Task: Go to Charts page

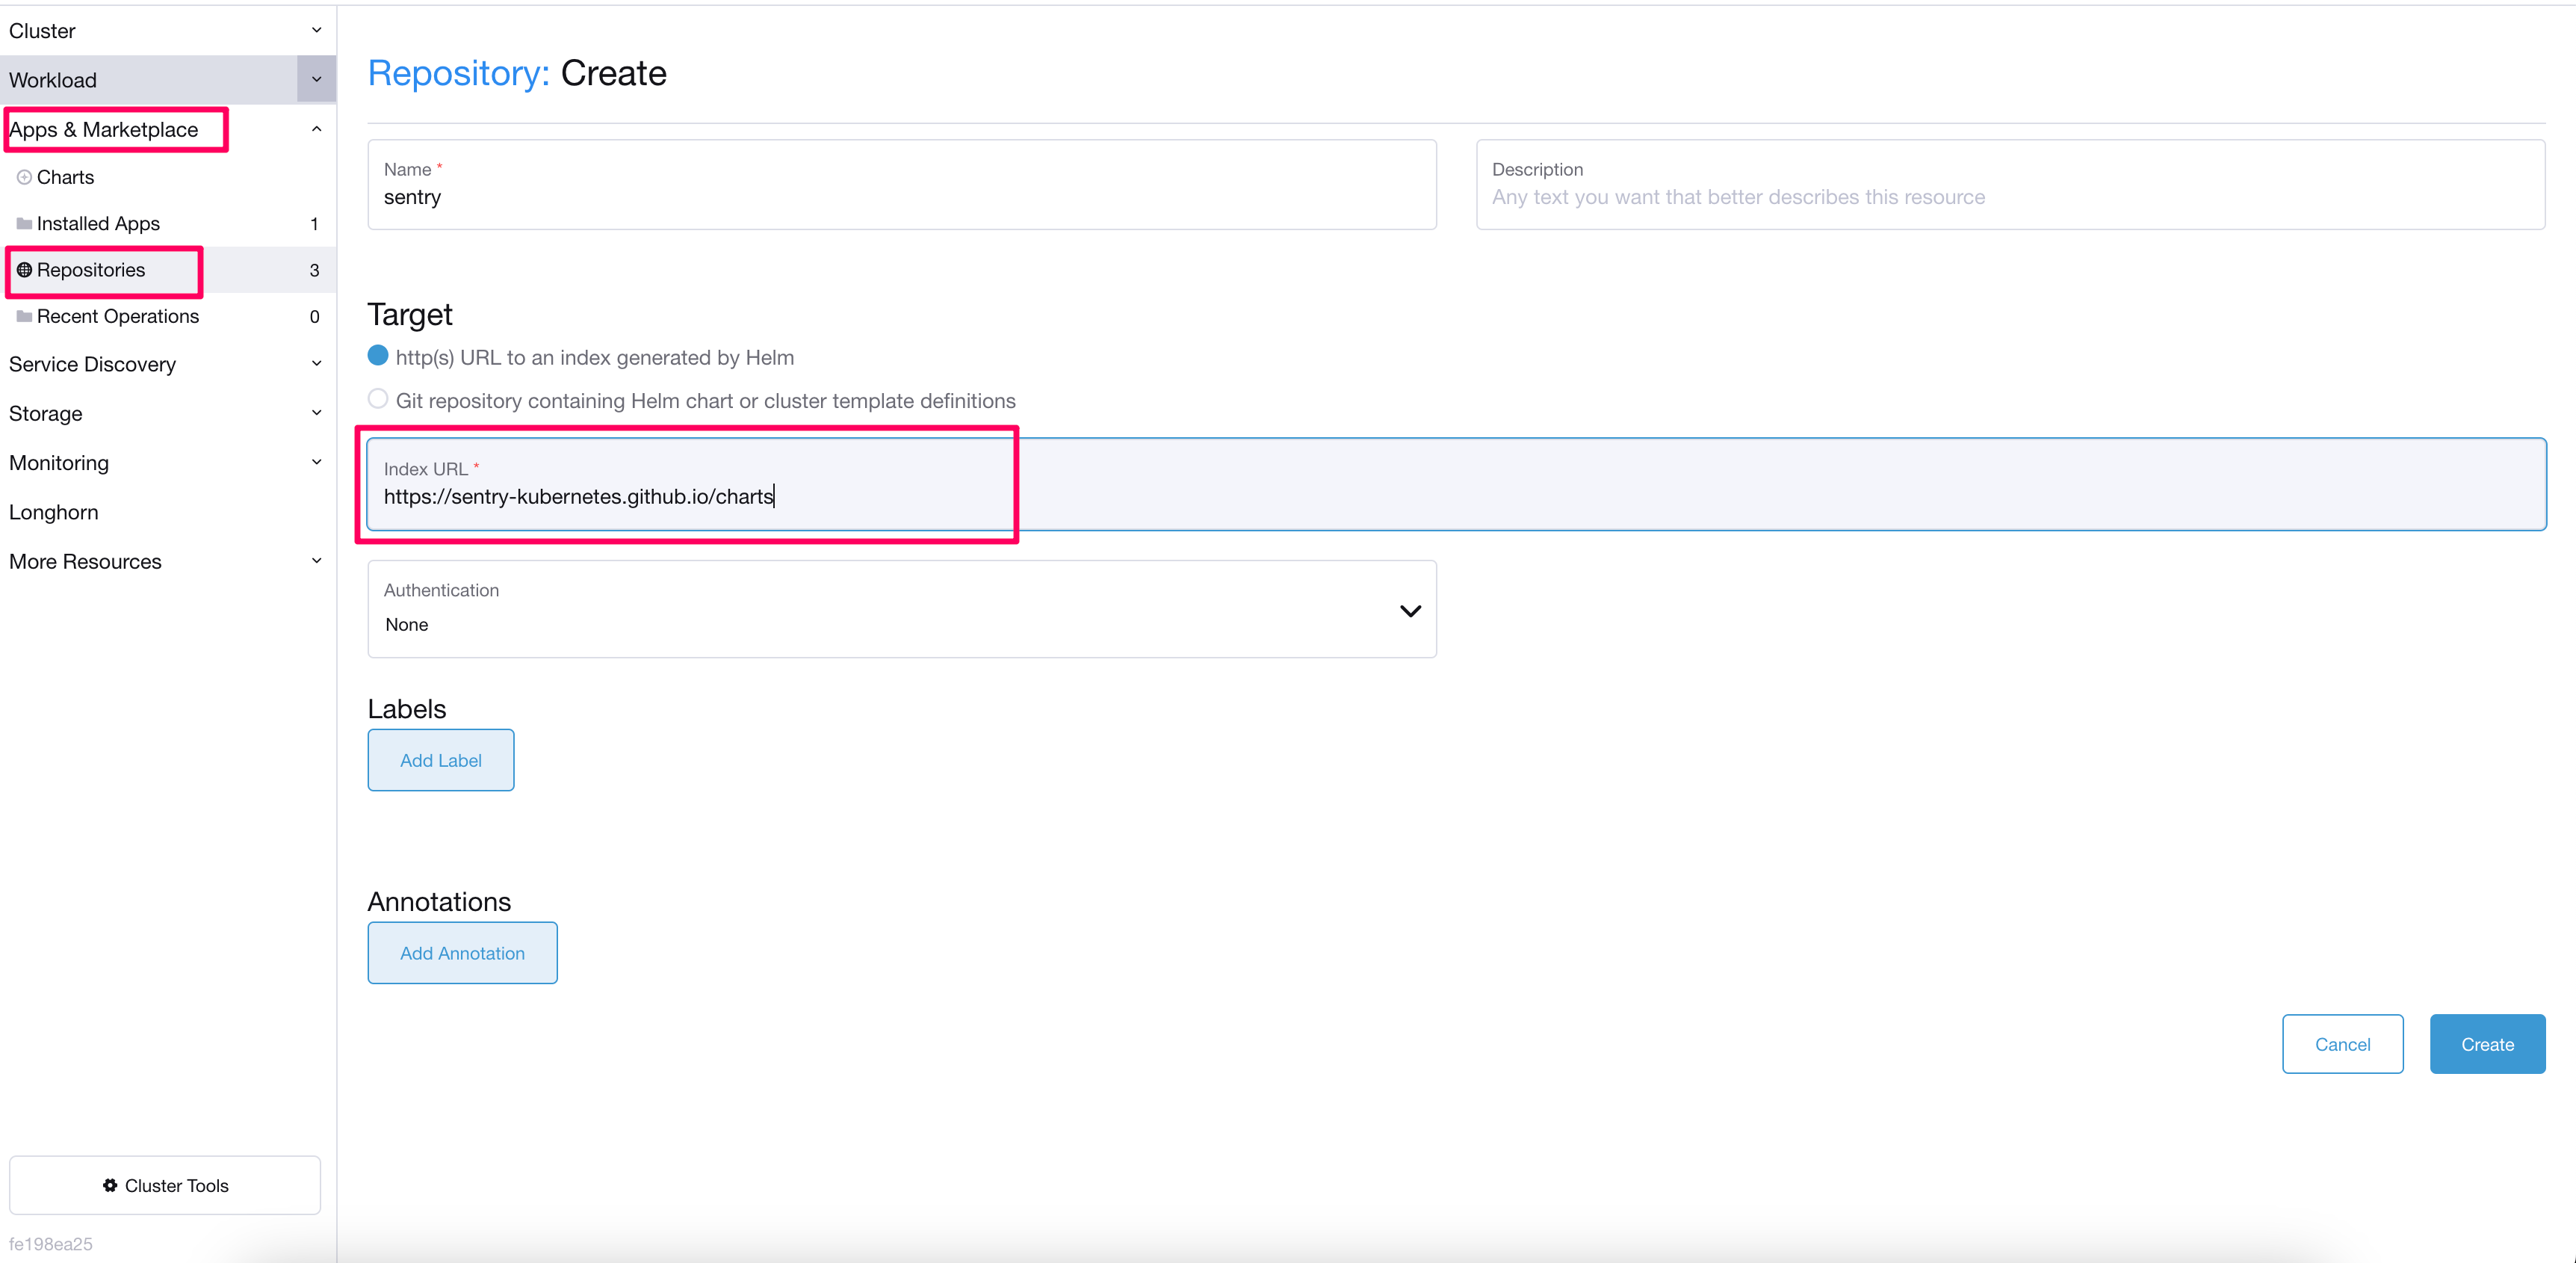Action: click(x=65, y=177)
